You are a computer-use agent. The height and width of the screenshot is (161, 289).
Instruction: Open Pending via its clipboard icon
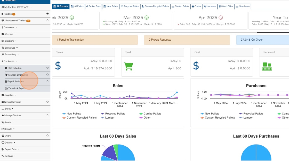click(x=2, y=14)
